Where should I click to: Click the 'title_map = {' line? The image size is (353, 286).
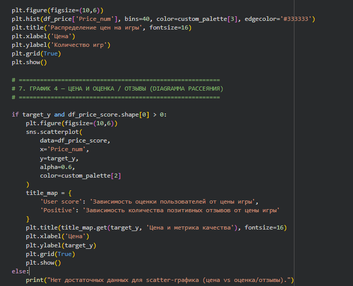coord(48,193)
